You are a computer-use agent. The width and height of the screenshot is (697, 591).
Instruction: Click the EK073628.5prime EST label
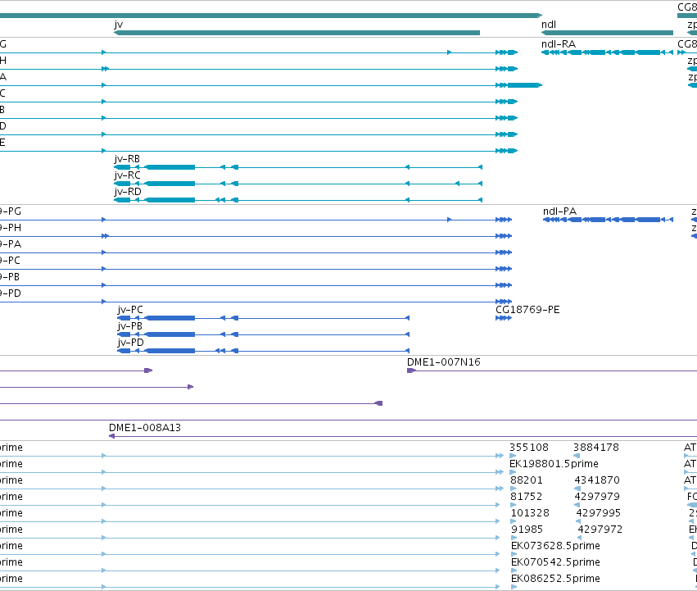555,546
